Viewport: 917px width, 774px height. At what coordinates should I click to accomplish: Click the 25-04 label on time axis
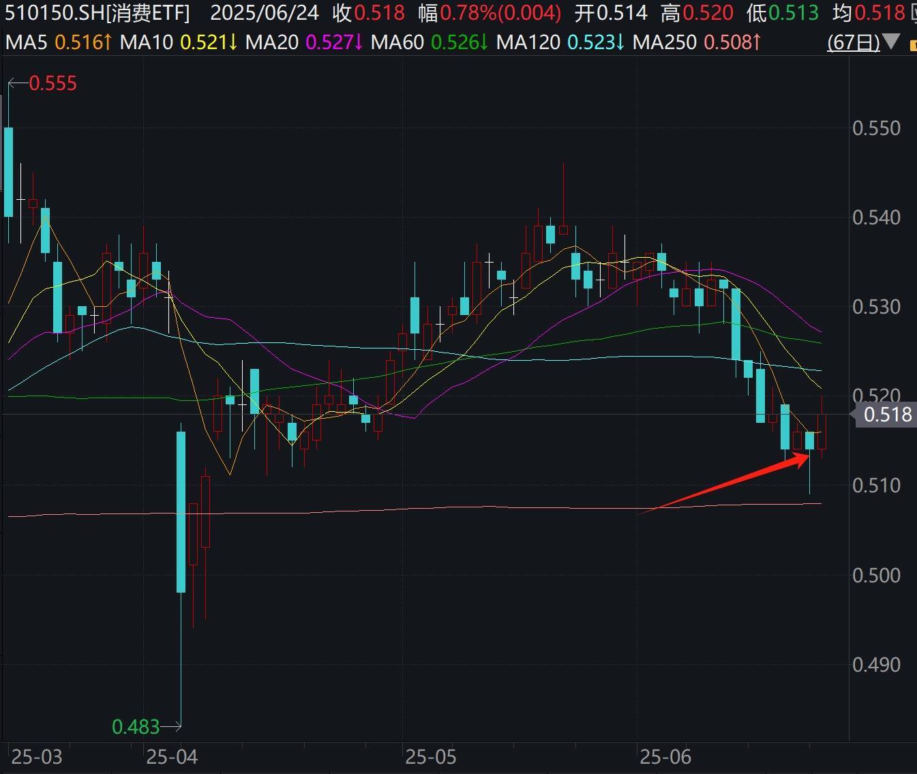tap(172, 756)
